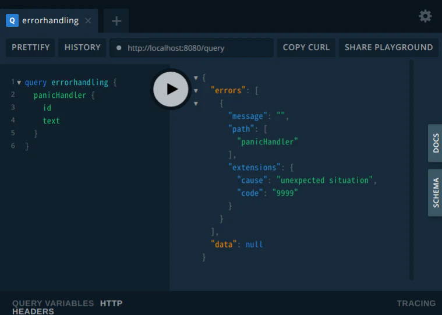Click line number 6 in the gutter

coord(13,146)
